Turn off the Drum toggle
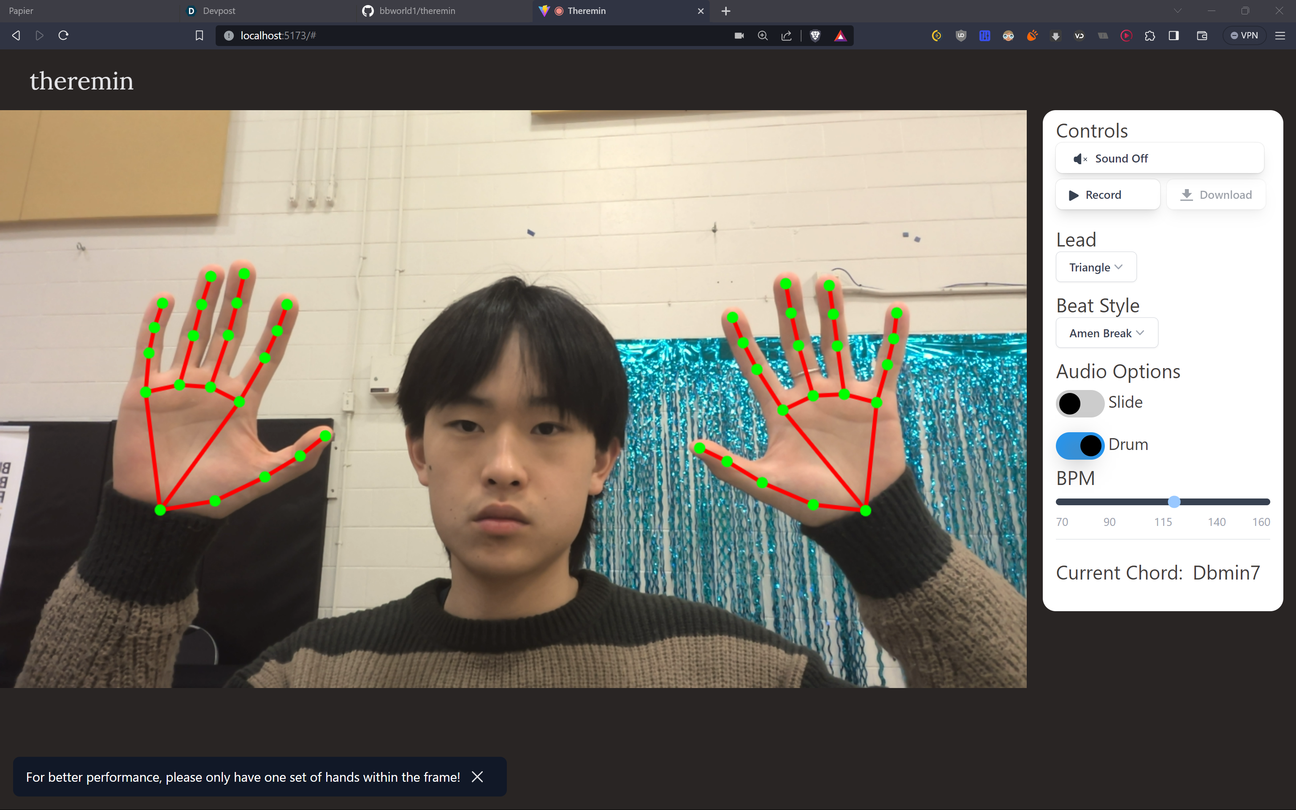Image resolution: width=1296 pixels, height=810 pixels. pos(1079,445)
